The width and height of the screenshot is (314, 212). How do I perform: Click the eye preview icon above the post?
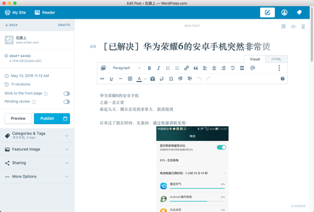(294, 27)
